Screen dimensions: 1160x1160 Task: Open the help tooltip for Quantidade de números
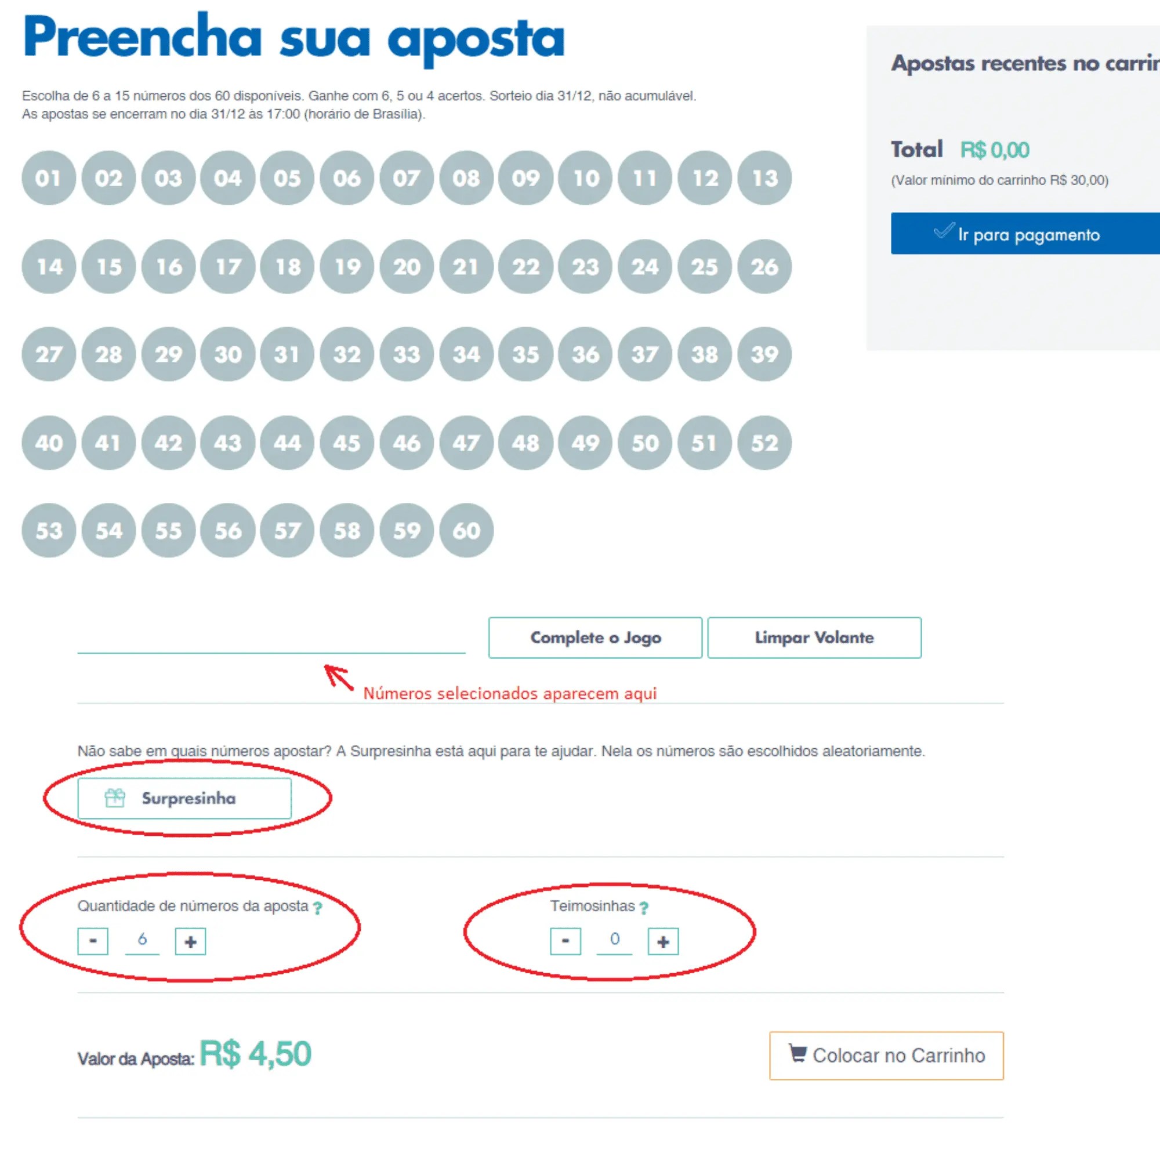(x=317, y=907)
